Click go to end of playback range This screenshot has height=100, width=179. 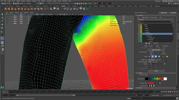(177, 92)
